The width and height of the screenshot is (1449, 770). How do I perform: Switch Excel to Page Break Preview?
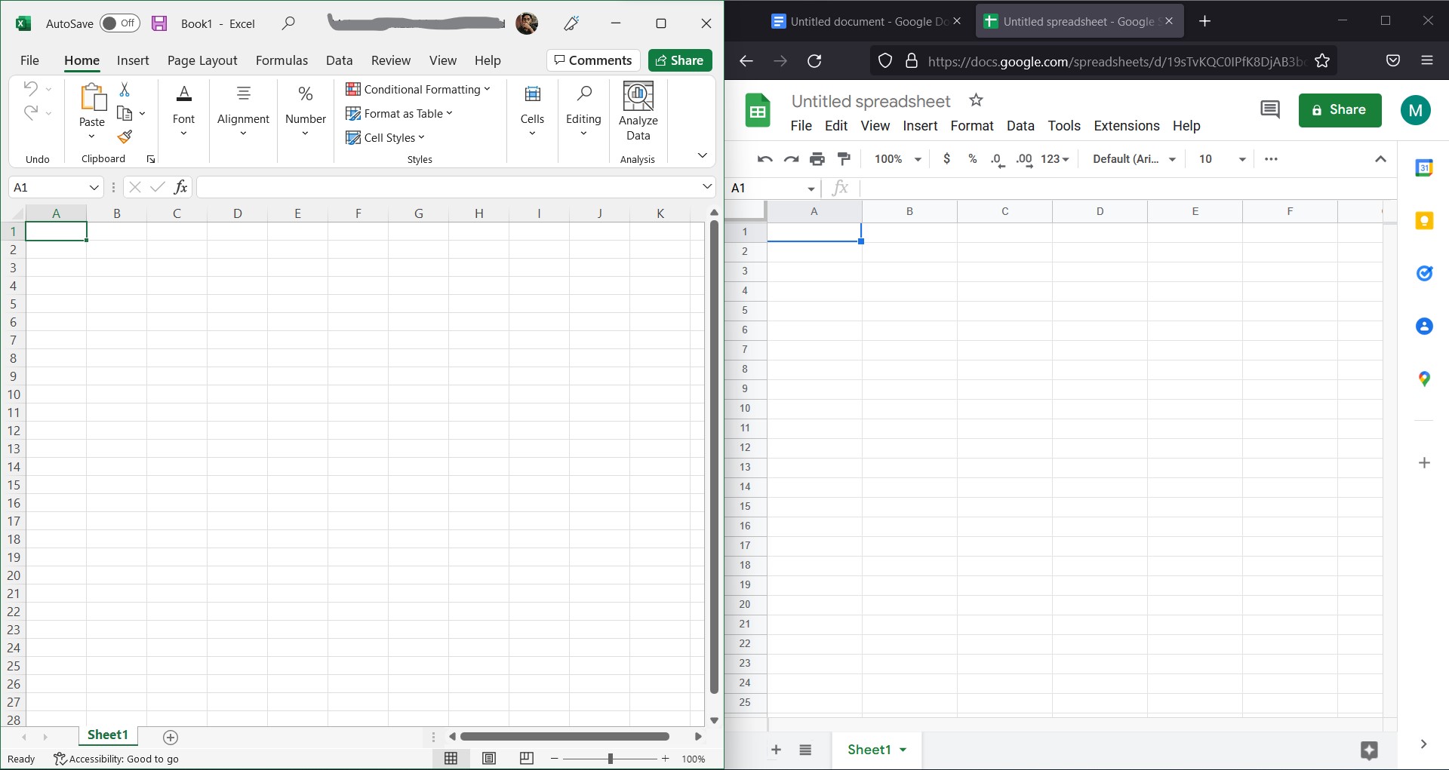(x=527, y=759)
